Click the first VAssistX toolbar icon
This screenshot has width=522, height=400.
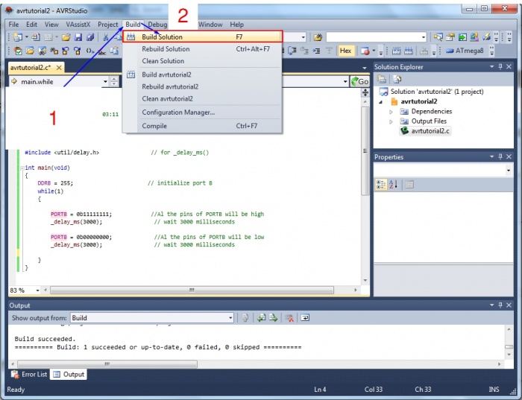tap(18, 51)
